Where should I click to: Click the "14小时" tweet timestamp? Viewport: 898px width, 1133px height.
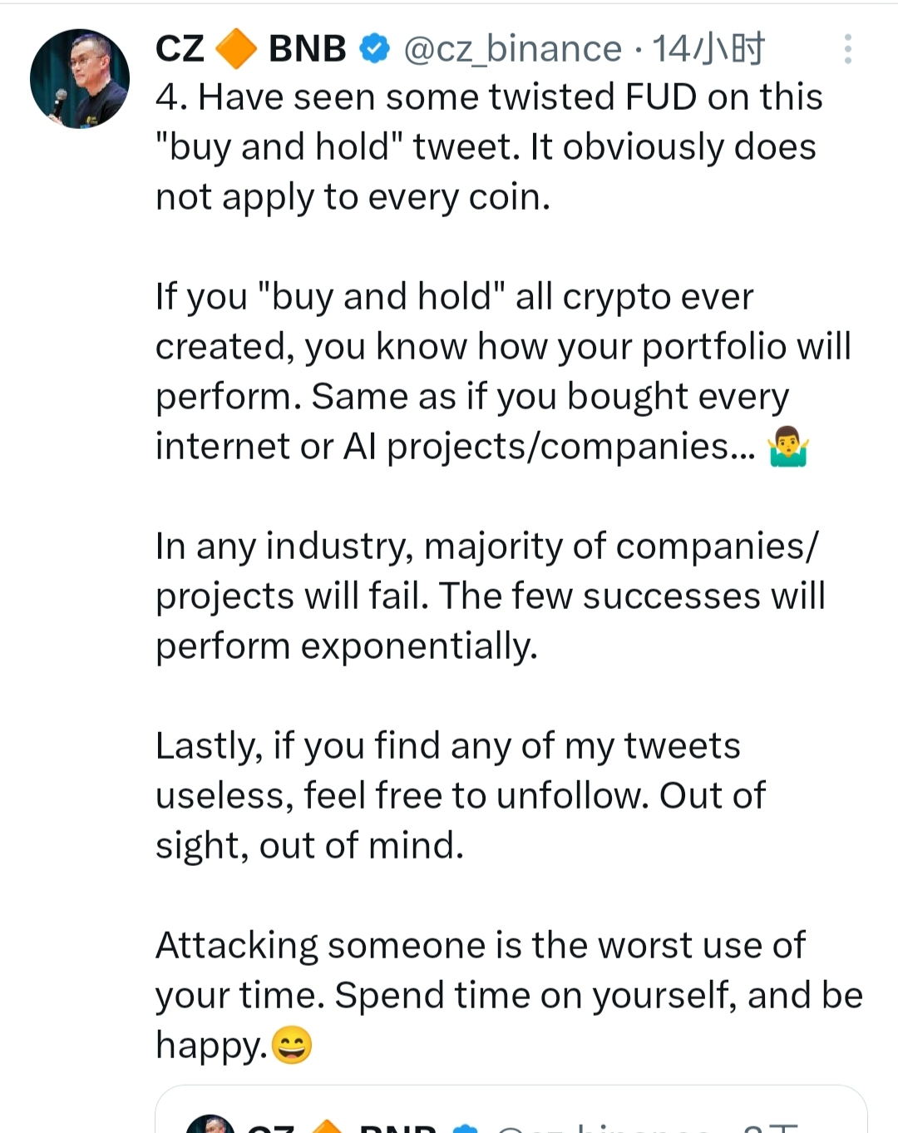click(x=708, y=49)
